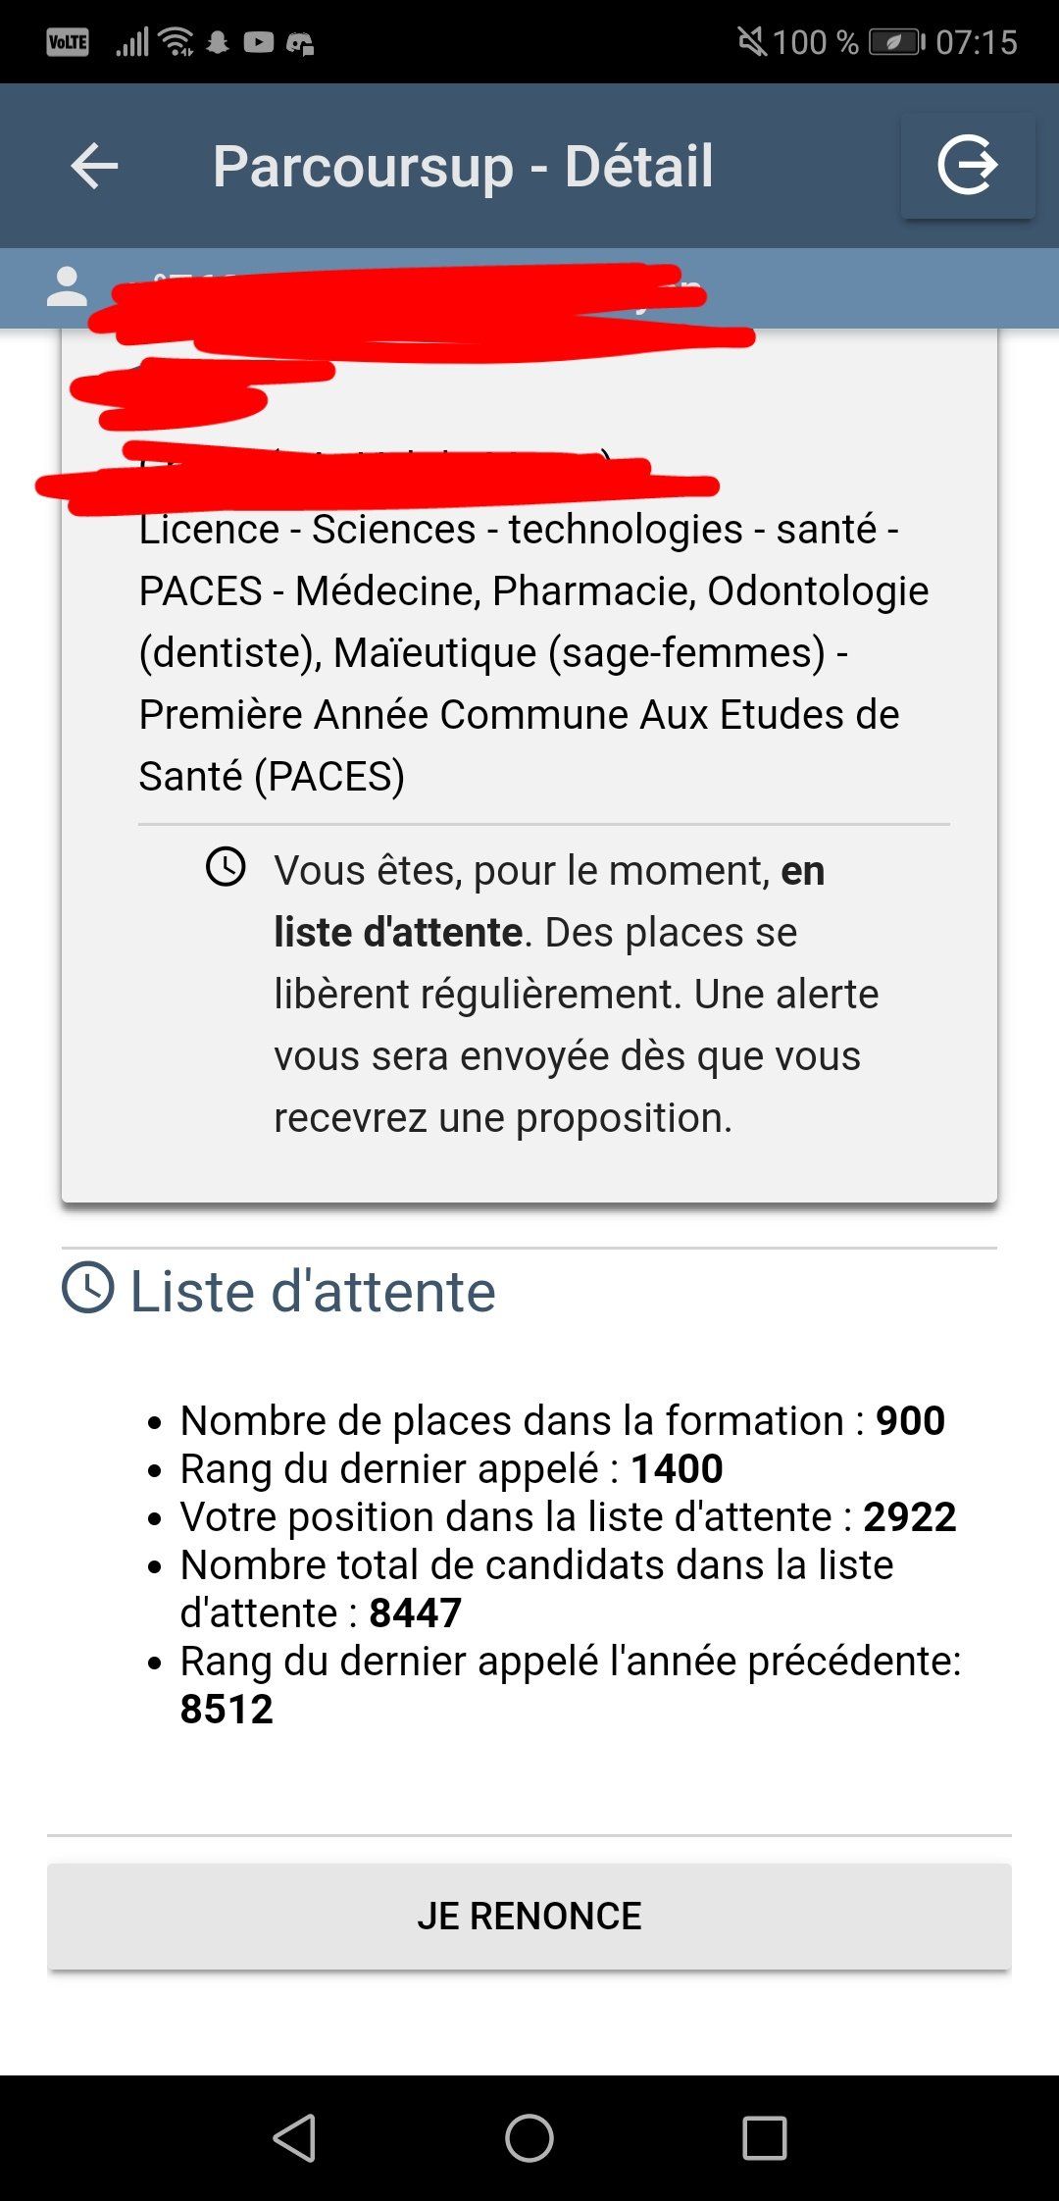The width and height of the screenshot is (1059, 2201).
Task: Tap the 'Rang du dernier appelé : 1400' line
Action: click(x=451, y=1468)
